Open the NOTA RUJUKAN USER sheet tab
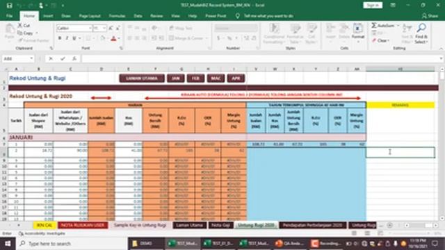 click(83, 225)
